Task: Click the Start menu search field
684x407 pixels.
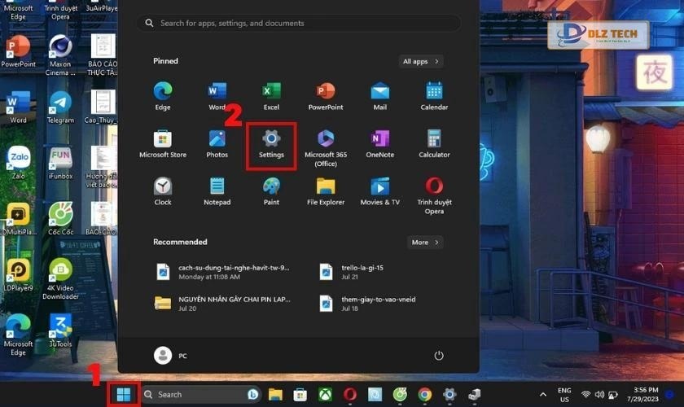Action: [x=299, y=23]
